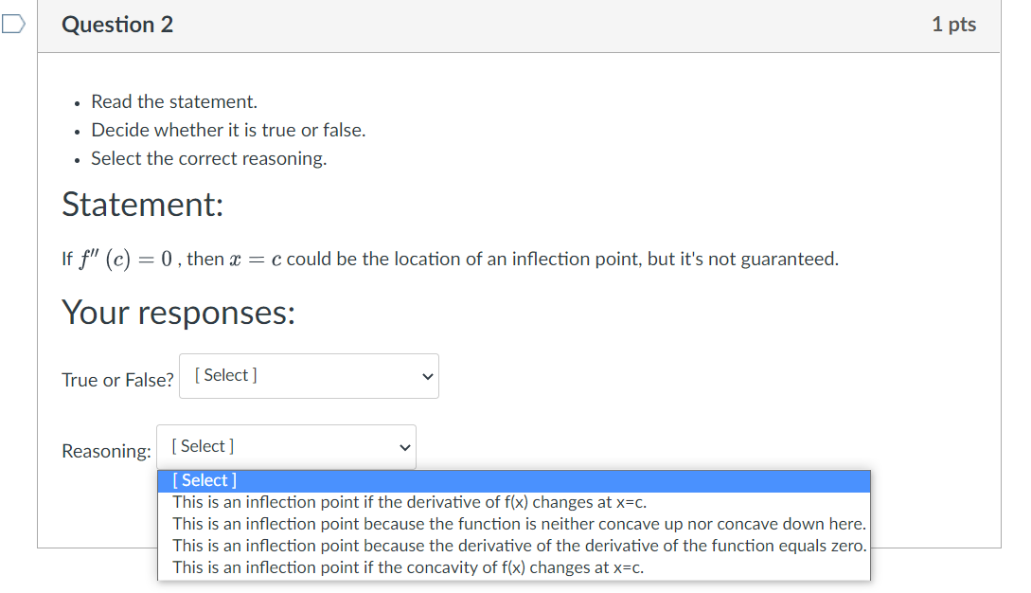Screen dimensions: 1031x593
Task: Click the Statement heading
Action: (143, 204)
